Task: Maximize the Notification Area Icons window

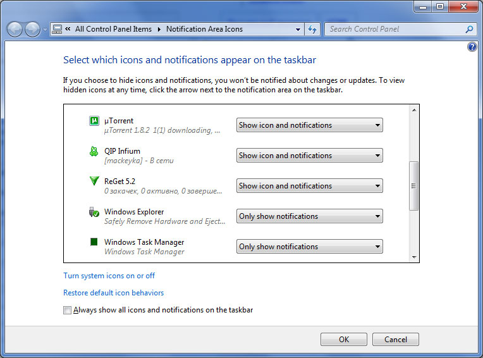Action: 440,6
